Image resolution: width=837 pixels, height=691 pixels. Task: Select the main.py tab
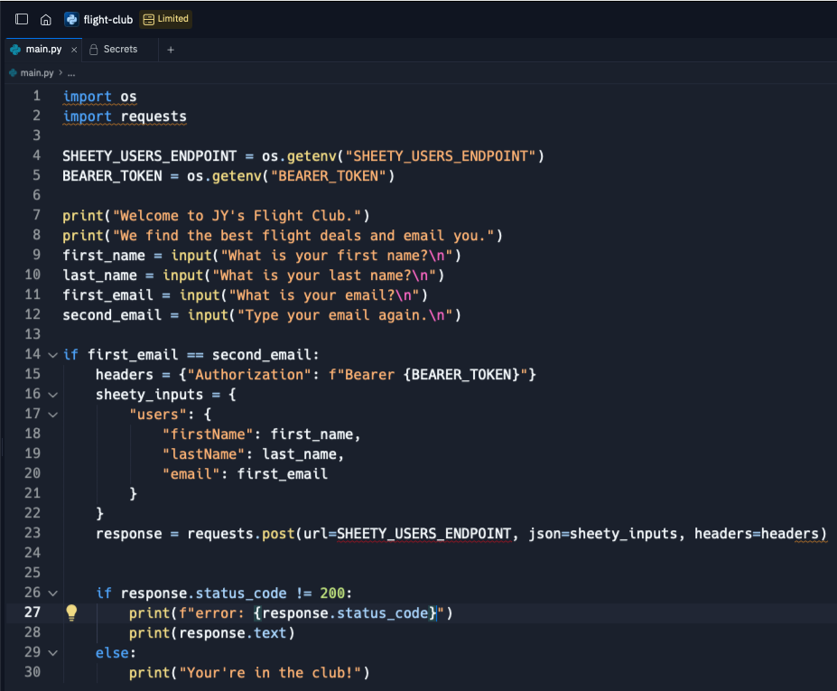[43, 50]
